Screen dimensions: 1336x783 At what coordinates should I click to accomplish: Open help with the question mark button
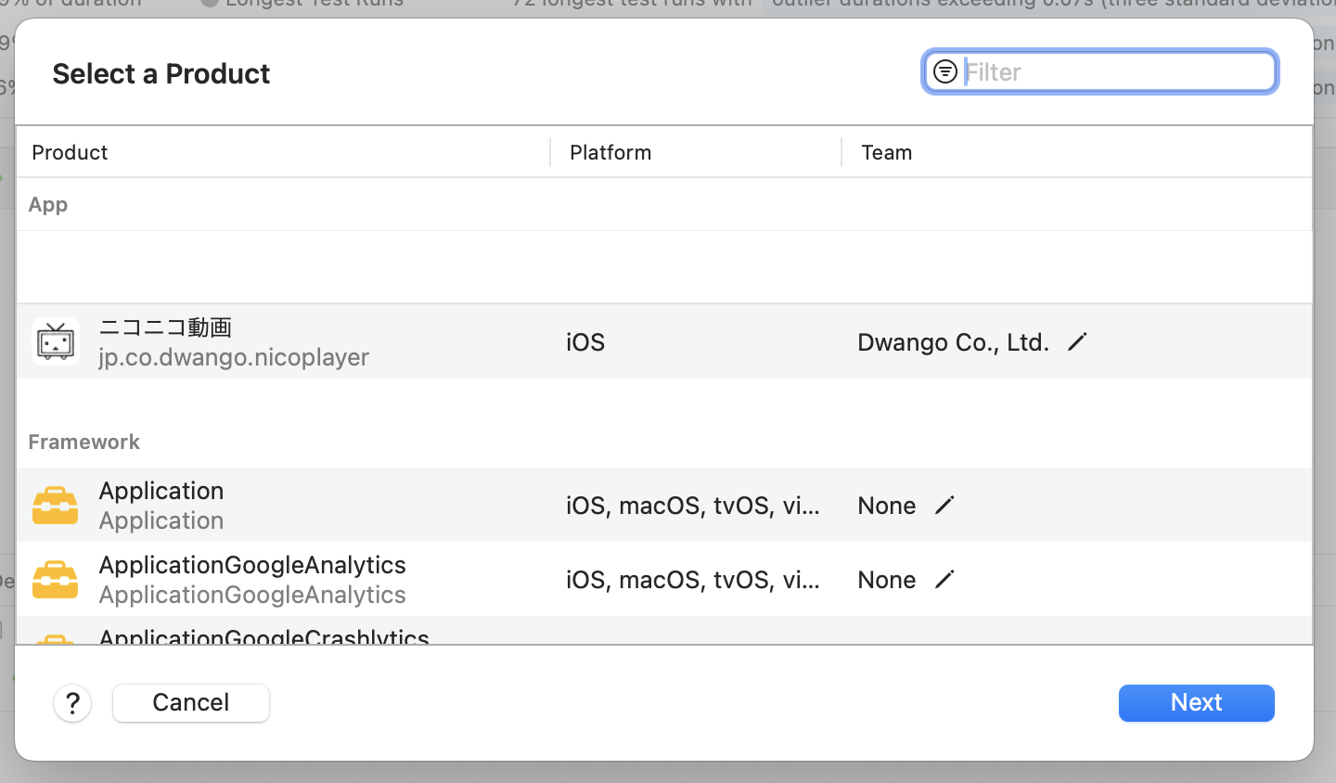tap(72, 703)
